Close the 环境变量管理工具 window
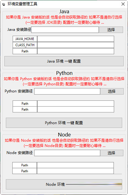The width and height of the screenshot is (128, 195). tap(123, 4)
